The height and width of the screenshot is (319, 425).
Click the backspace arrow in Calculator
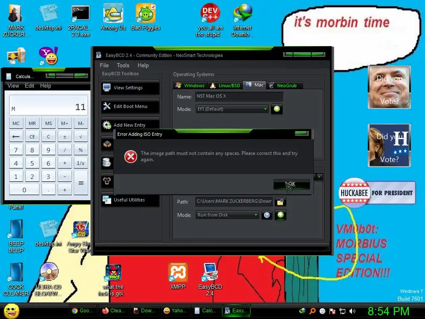click(x=16, y=137)
